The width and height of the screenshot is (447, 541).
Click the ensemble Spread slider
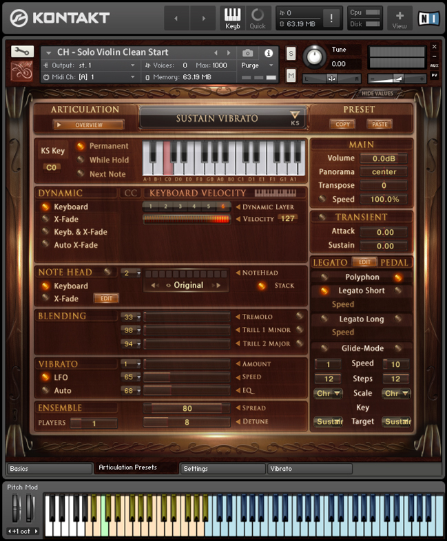187,409
